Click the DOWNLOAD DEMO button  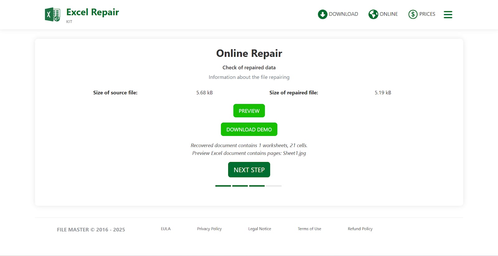pos(249,129)
